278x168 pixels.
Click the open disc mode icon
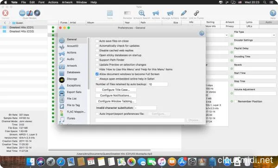37,13
